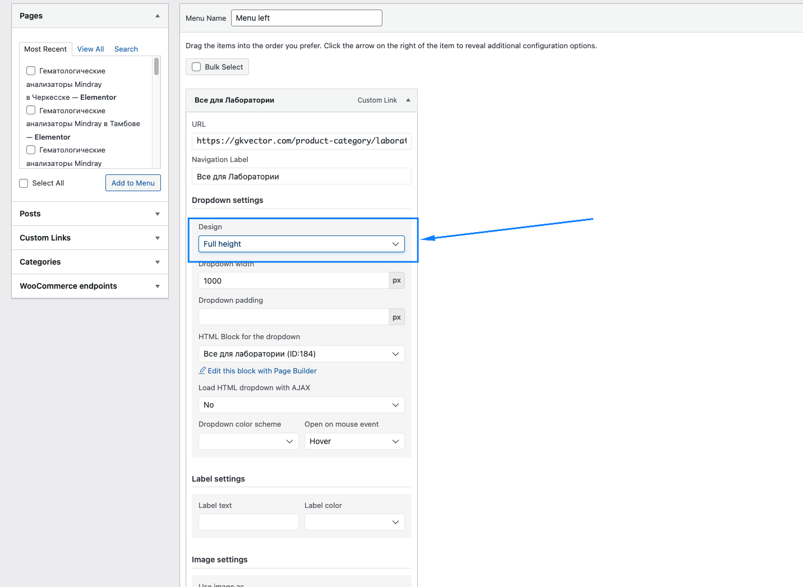Open the Dropdown color scheme select
Image resolution: width=803 pixels, height=587 pixels.
(x=248, y=441)
